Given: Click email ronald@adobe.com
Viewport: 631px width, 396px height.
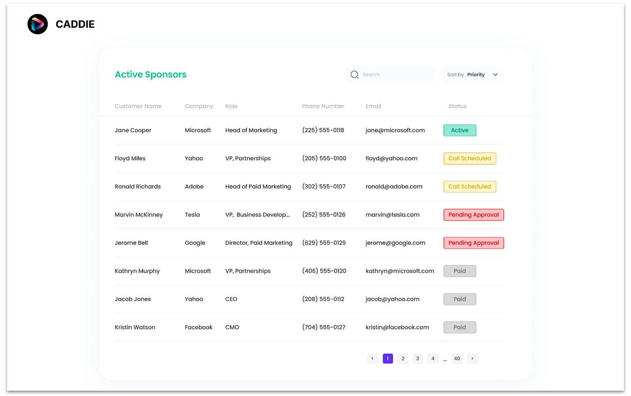Looking at the screenshot, I should [x=394, y=187].
